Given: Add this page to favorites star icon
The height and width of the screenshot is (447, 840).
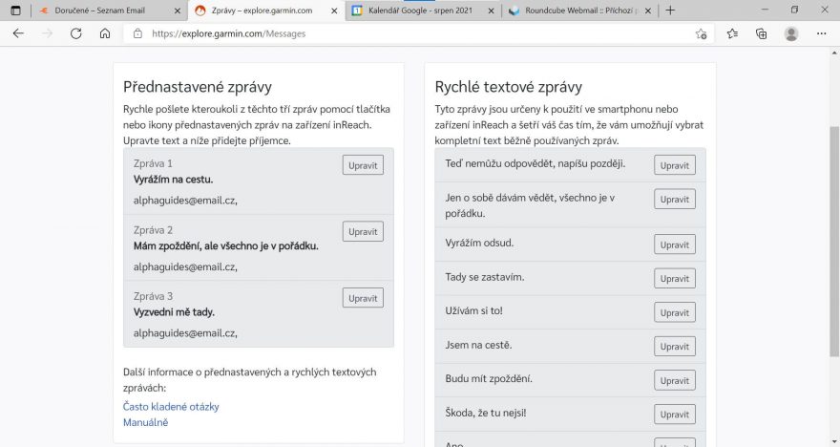Looking at the screenshot, I should coord(701,33).
